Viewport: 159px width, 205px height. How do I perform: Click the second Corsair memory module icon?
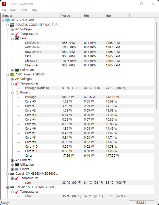pyautogui.click(x=12, y=187)
